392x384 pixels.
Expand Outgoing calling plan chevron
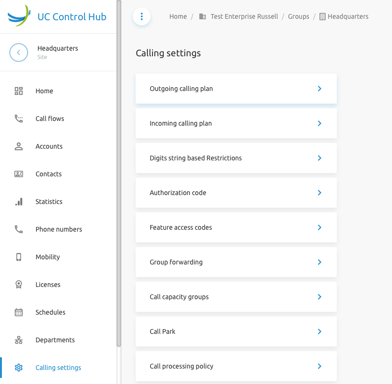tap(319, 89)
